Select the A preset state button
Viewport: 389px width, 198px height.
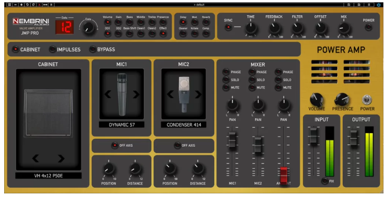39,5
